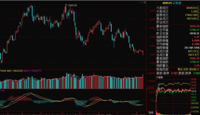Click the 1073.01亿 fund turnover value

tap(193, 19)
